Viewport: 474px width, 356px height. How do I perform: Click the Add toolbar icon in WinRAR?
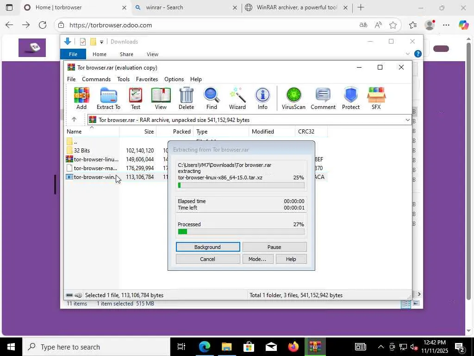[x=81, y=98]
